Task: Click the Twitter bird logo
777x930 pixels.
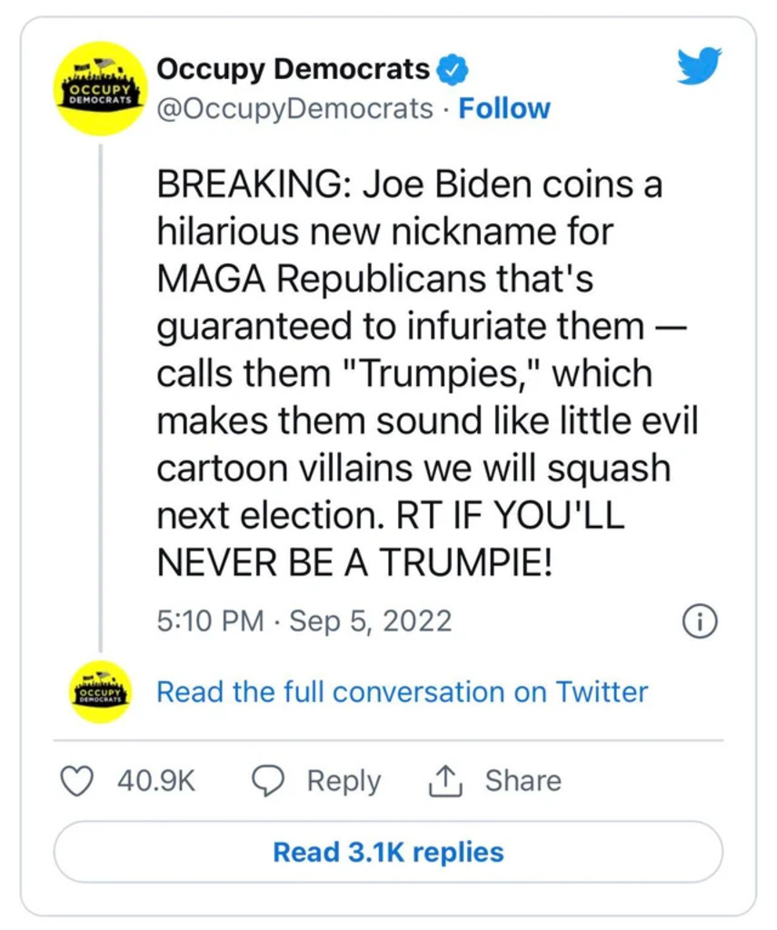Action: coord(699,66)
